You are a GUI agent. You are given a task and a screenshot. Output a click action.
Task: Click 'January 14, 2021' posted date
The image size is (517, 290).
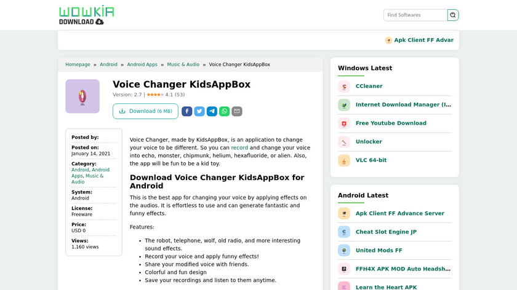(x=90, y=154)
